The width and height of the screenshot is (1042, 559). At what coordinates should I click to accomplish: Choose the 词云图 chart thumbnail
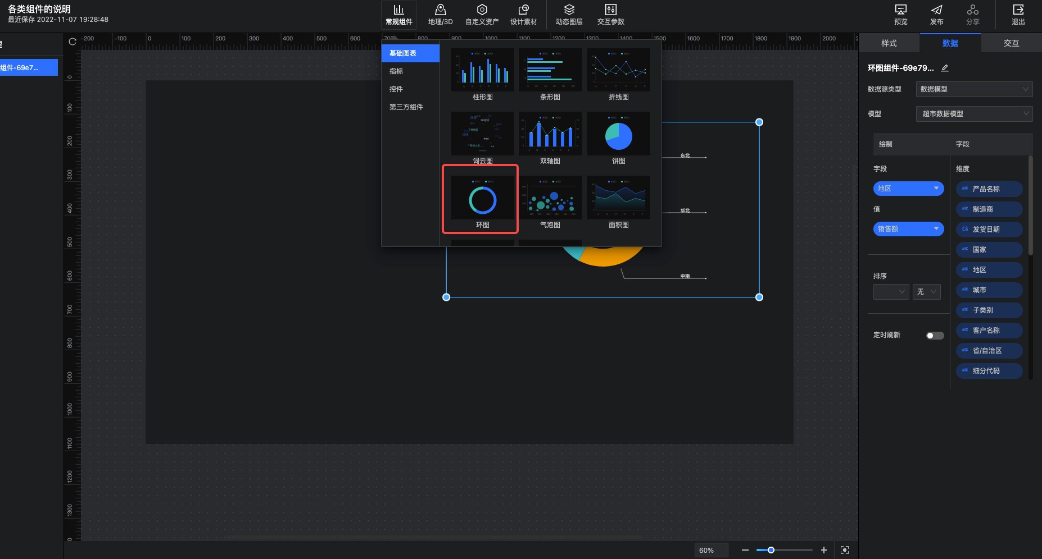click(x=482, y=134)
